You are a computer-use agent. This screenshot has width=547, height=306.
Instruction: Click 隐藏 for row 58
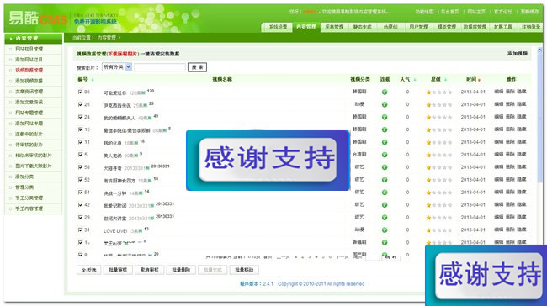coord(521,167)
